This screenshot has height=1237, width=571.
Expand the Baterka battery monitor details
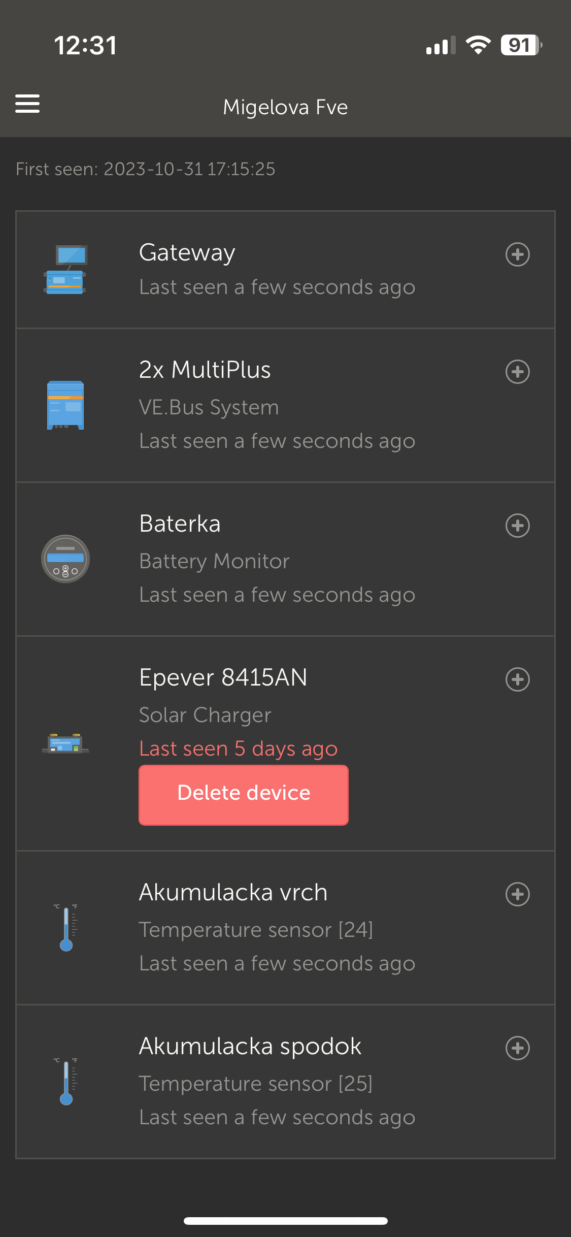tap(517, 526)
